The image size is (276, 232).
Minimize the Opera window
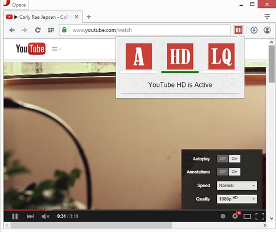(241, 5)
